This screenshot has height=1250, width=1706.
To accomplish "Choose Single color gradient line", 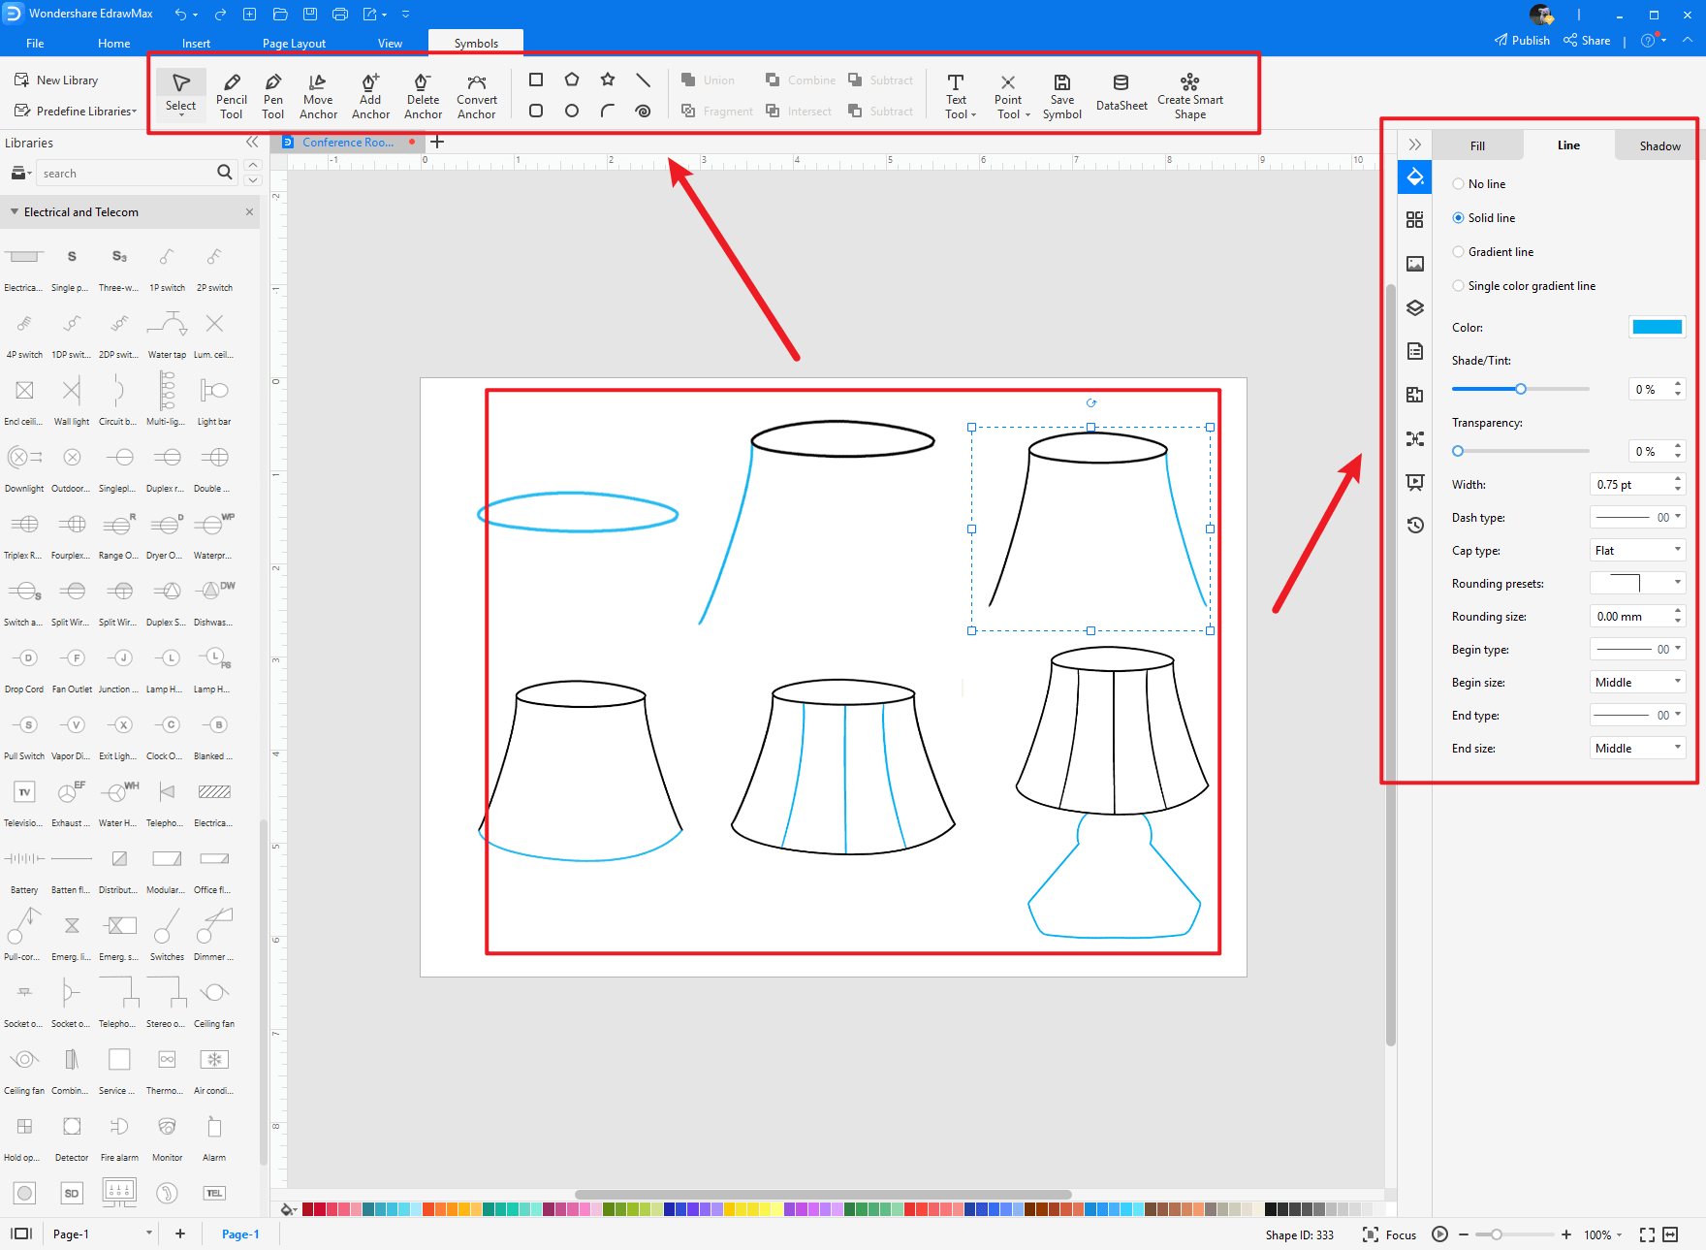I will pos(1458,286).
